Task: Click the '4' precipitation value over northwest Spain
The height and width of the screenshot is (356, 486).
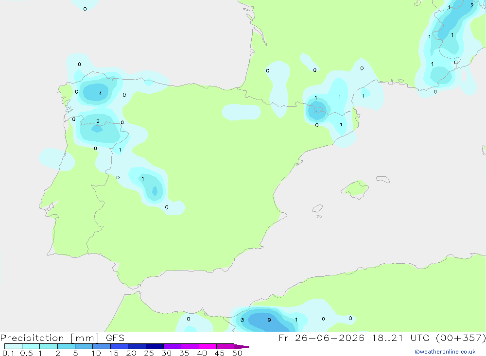Action: [101, 93]
